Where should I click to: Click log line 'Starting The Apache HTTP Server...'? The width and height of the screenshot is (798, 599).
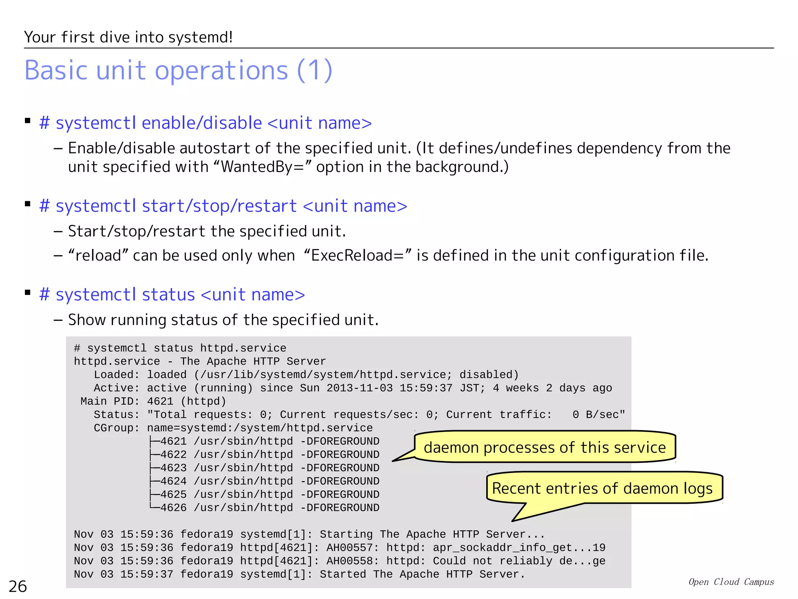[x=309, y=534]
